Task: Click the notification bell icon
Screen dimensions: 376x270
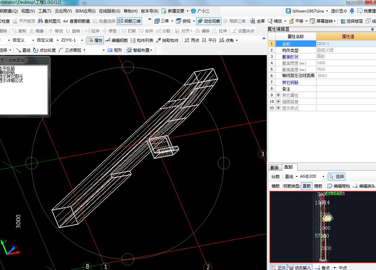Action: [x=352, y=11]
